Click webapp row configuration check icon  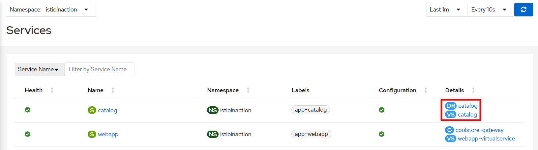(382, 134)
